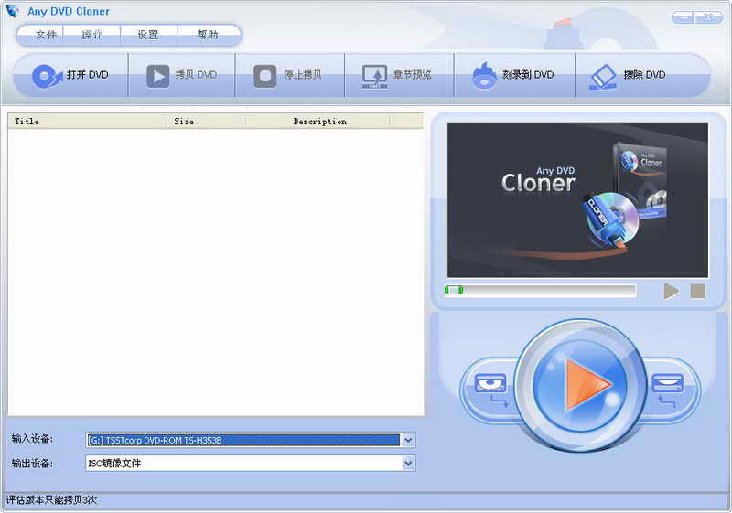Screen dimensions: 732x513
Task: Click the preview video thumbnail
Action: pos(577,200)
